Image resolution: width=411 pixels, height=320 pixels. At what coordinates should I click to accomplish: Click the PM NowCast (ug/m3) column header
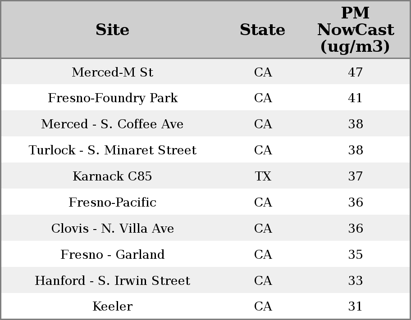(x=355, y=30)
